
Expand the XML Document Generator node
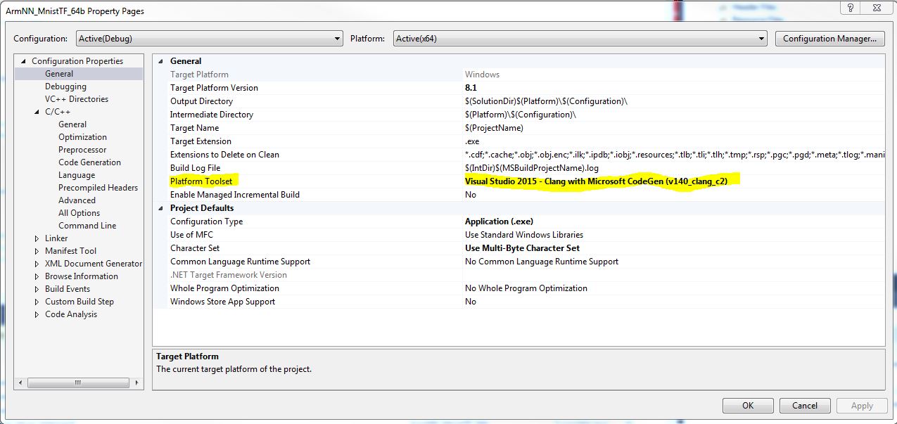click(x=38, y=263)
